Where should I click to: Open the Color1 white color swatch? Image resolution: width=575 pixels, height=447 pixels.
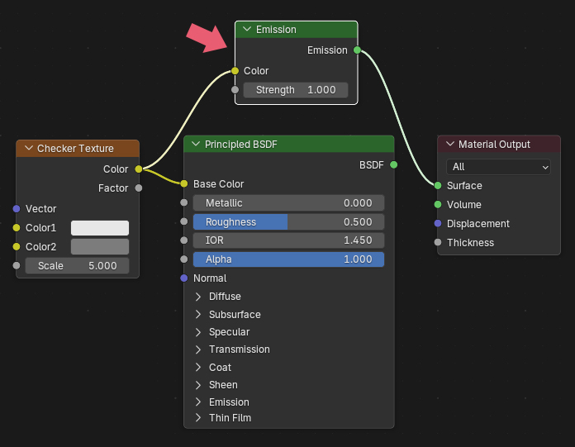[x=100, y=228]
